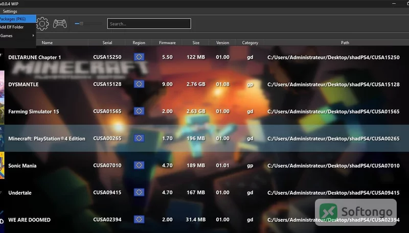Sort by the Size column header
The image size is (409, 233).
[x=196, y=43]
